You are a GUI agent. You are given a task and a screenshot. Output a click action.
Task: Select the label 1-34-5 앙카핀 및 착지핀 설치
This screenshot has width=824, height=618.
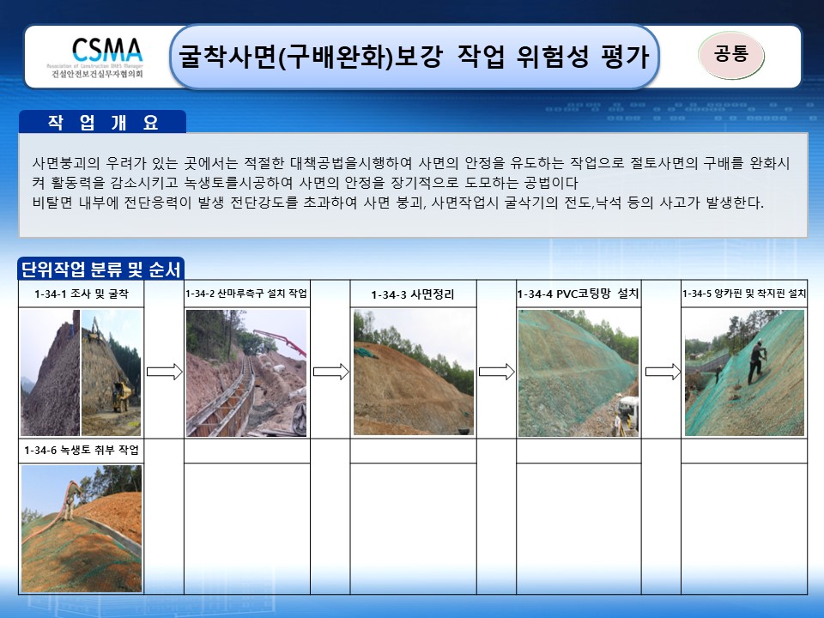744,294
